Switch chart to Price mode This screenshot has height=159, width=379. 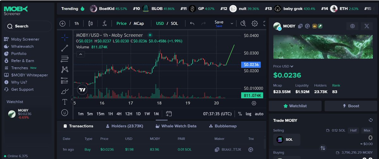pos(122,24)
